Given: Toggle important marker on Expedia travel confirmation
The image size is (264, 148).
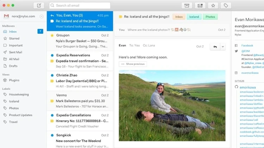Looking at the screenshot, I should tap(52, 61).
